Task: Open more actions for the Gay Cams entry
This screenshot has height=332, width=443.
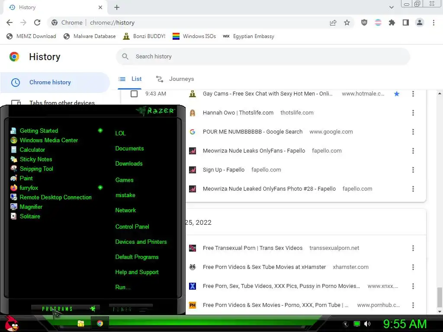Action: pos(413,94)
